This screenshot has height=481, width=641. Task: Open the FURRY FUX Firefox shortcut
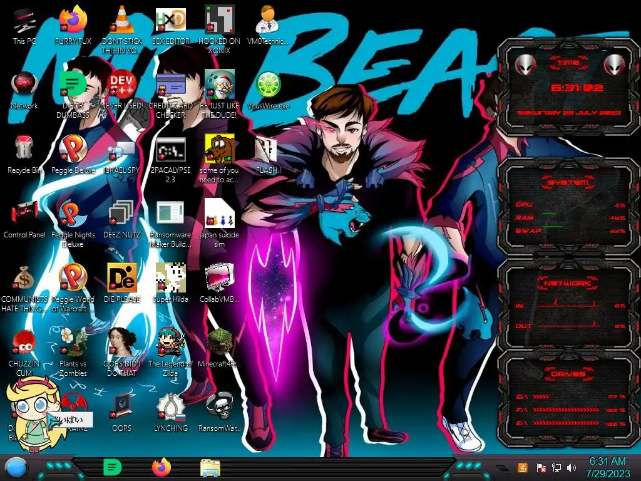click(x=73, y=21)
